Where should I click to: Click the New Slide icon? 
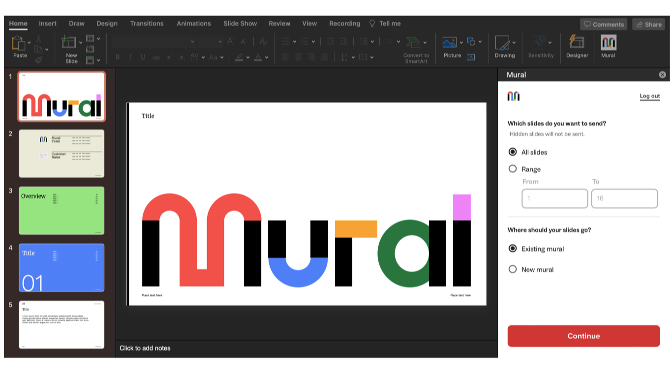69,43
